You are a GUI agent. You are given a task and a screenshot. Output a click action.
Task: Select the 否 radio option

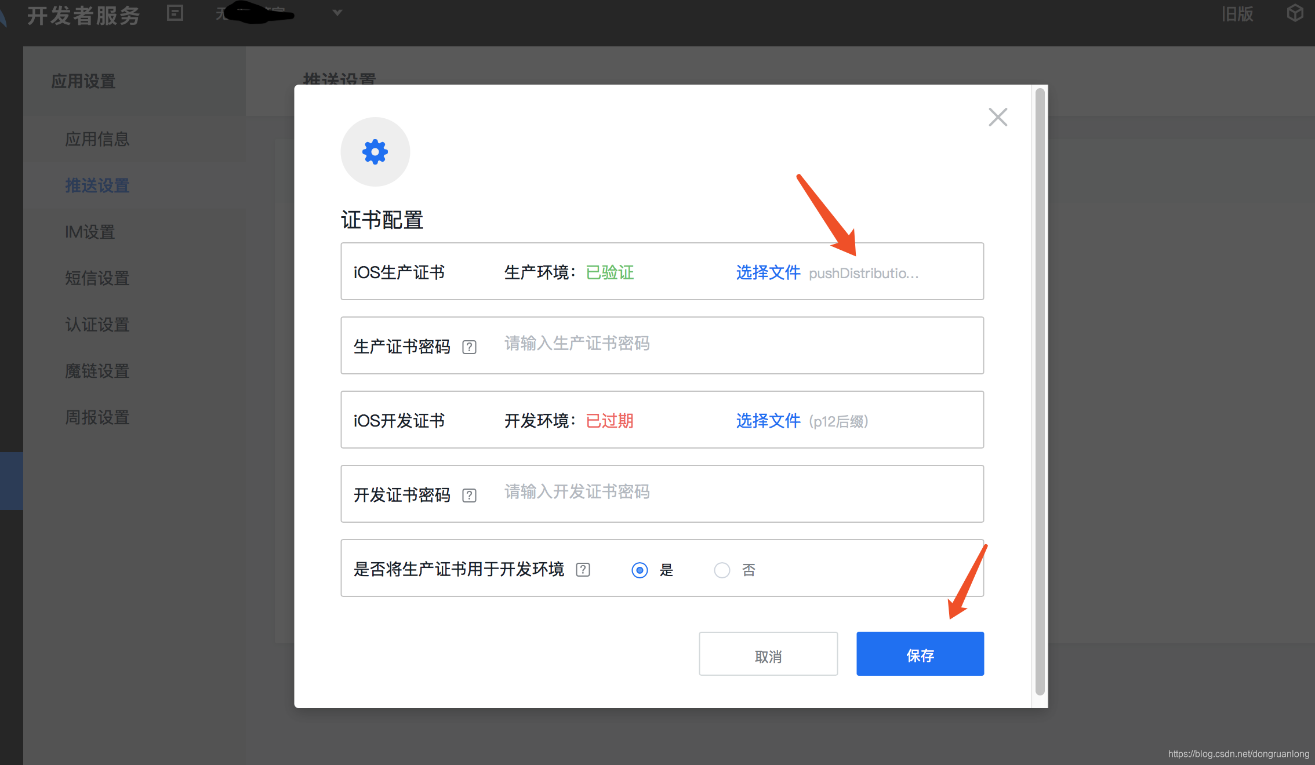point(722,570)
